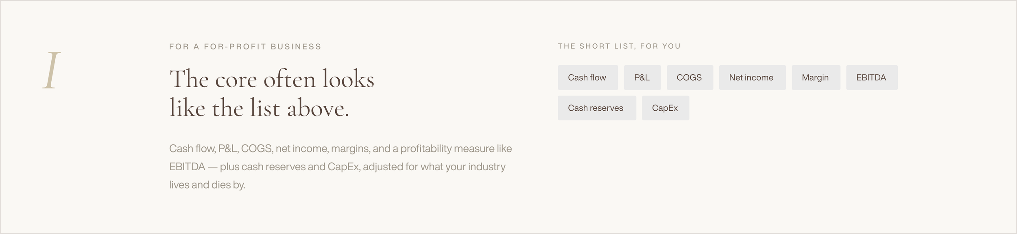Click the heading line 'like the list above.'

[x=259, y=108]
